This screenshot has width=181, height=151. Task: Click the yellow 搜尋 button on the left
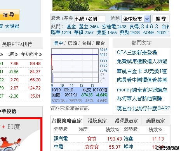click(9, 15)
